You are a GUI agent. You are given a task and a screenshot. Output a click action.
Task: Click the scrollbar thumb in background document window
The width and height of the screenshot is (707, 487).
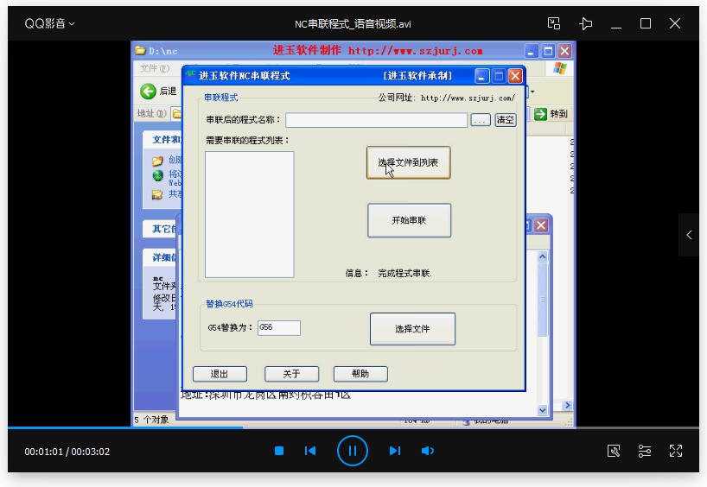coord(543,300)
